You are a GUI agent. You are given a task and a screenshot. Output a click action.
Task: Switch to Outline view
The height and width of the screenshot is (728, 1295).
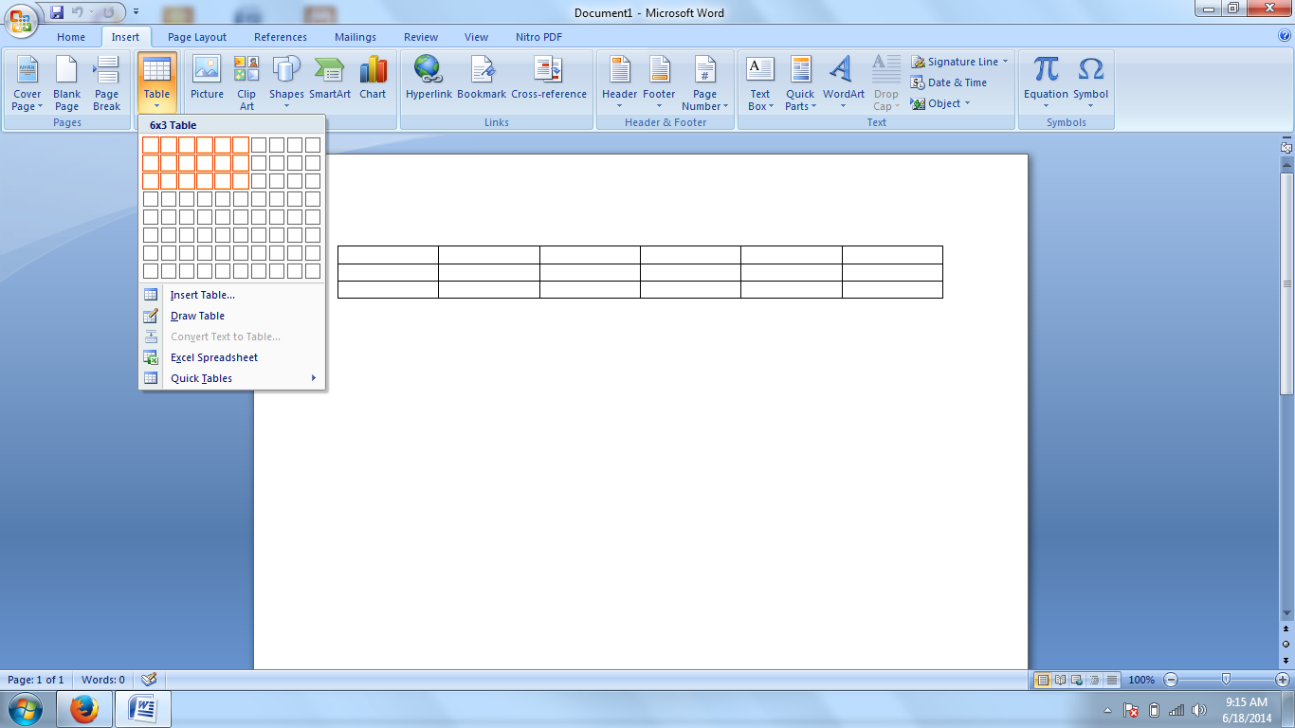1094,680
